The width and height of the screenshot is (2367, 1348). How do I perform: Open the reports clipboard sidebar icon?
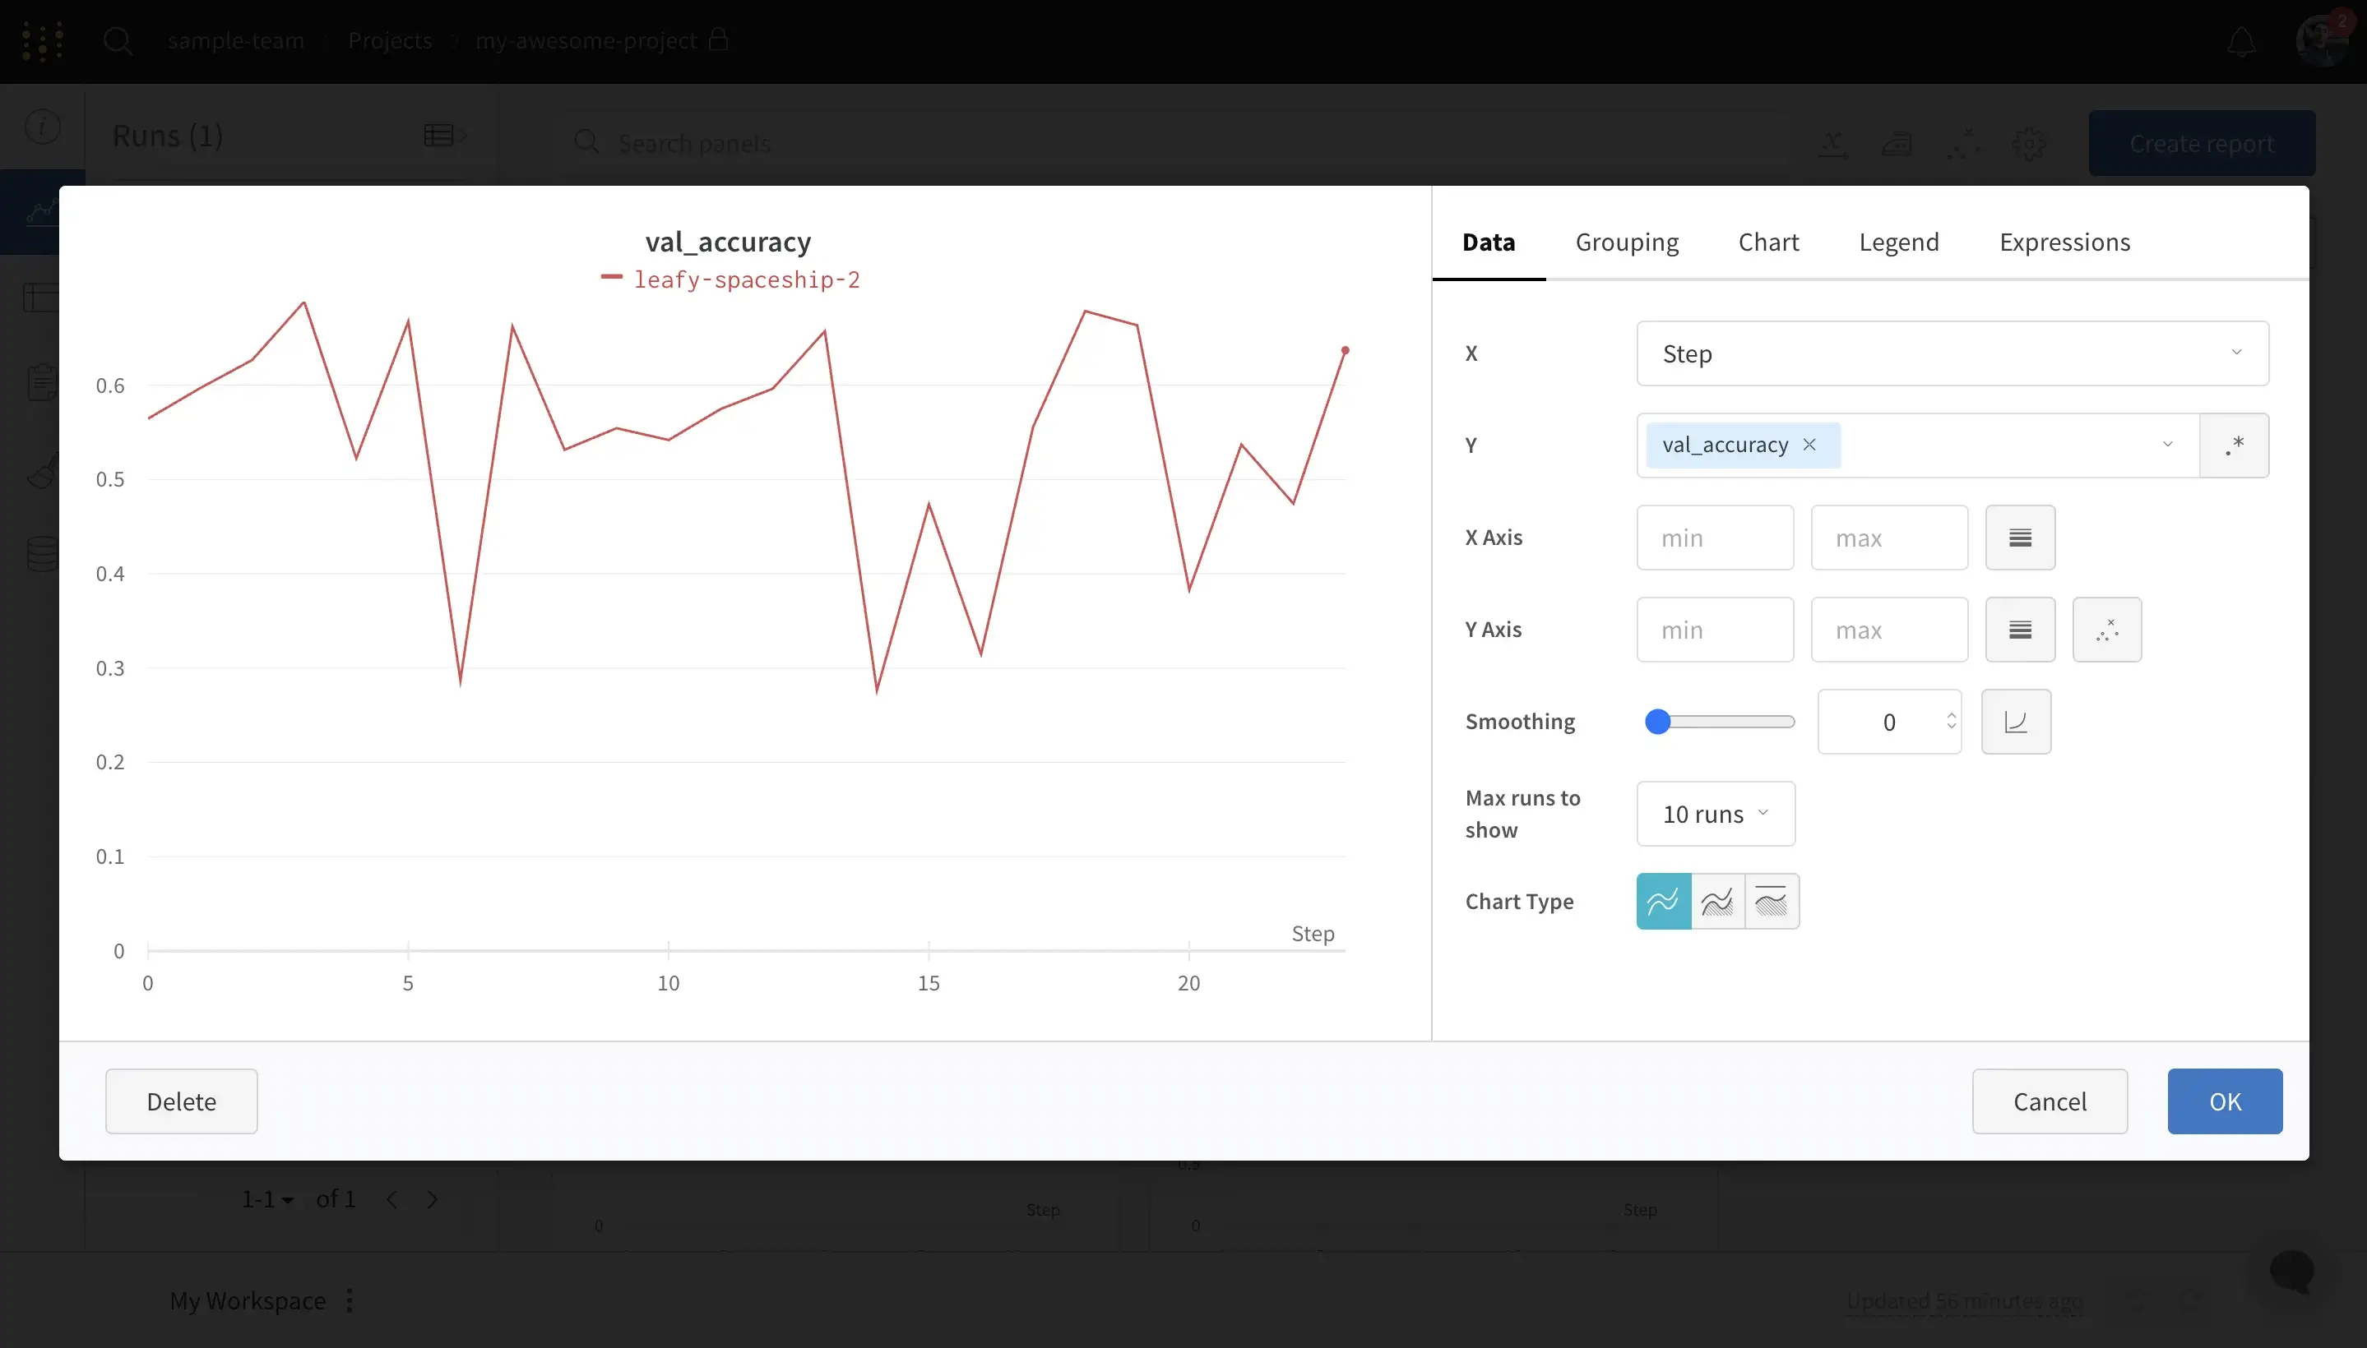click(x=42, y=382)
